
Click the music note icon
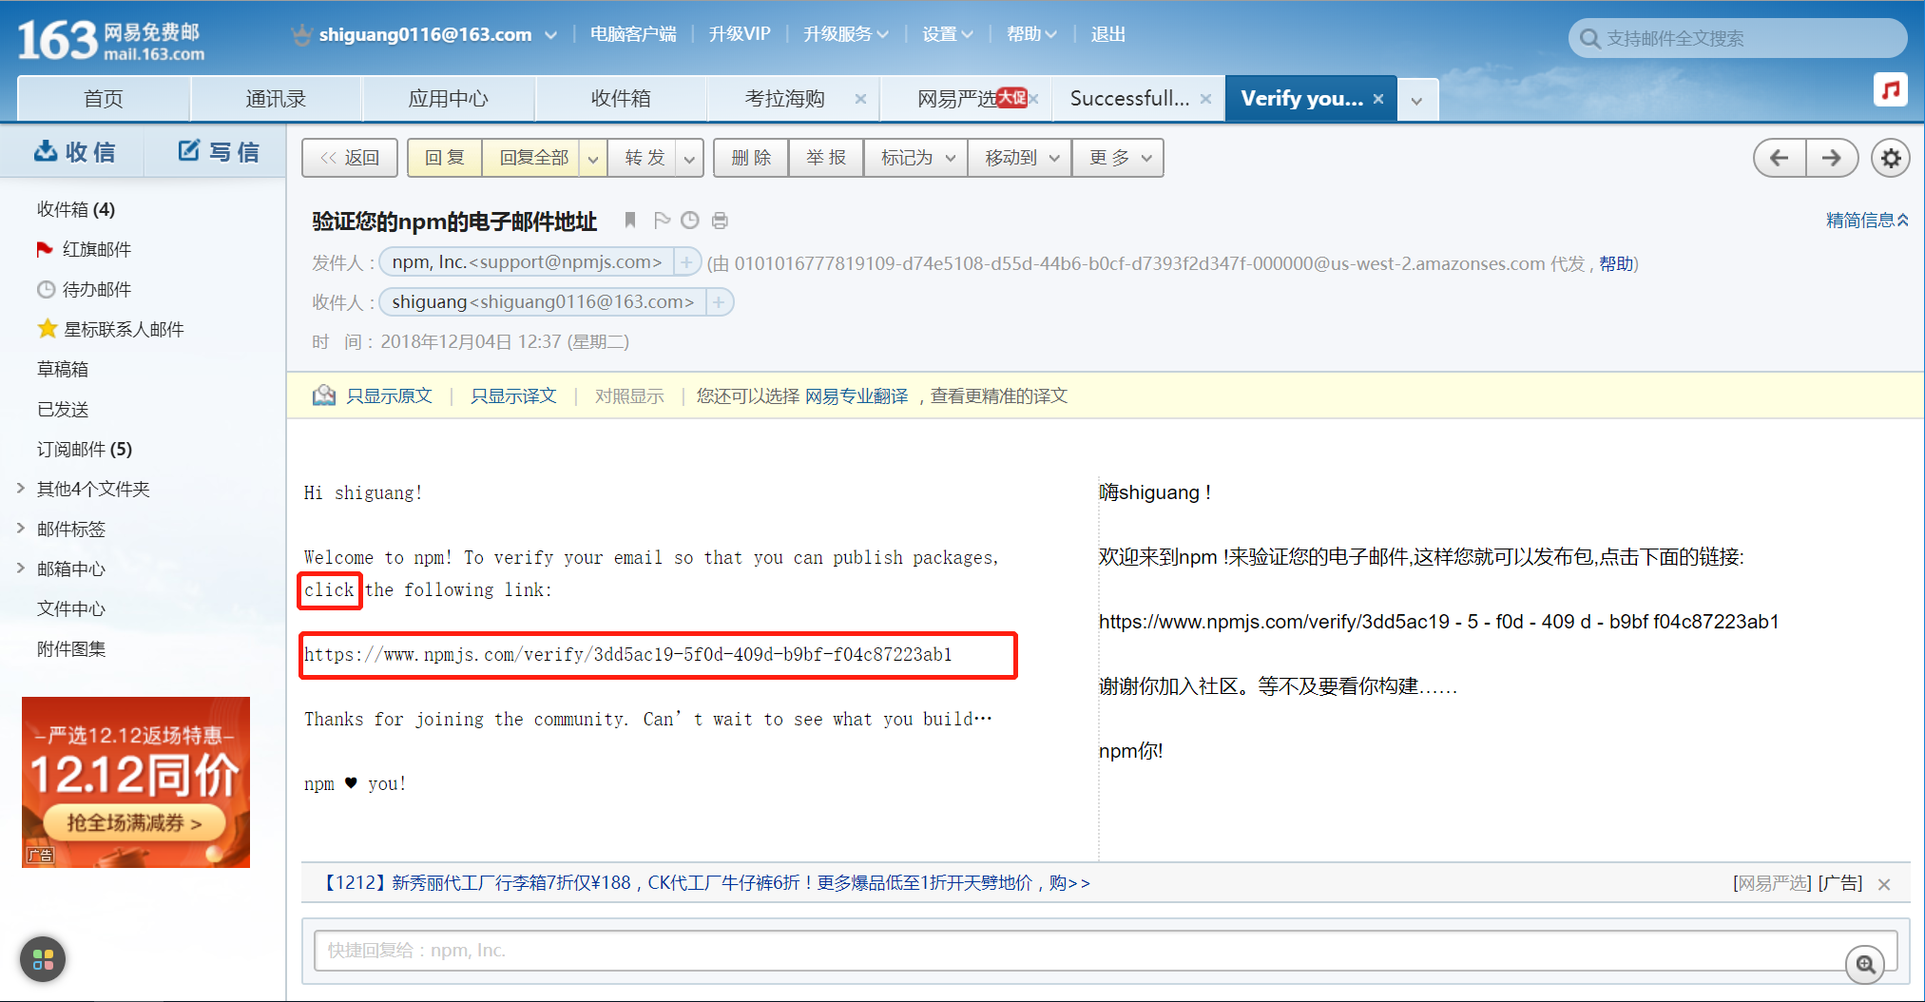click(1891, 90)
